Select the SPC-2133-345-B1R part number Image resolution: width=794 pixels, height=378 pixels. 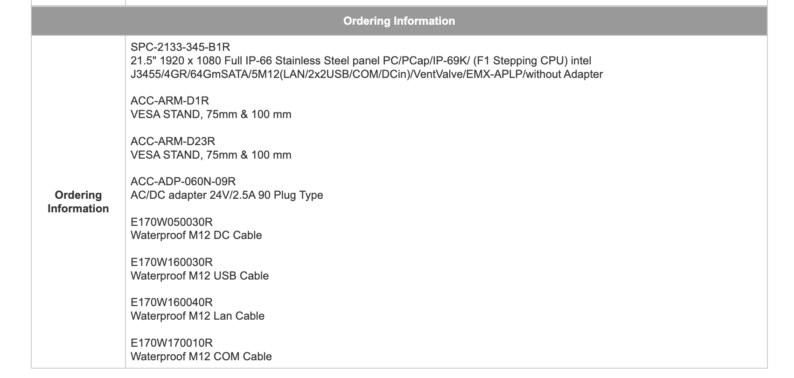tap(181, 47)
